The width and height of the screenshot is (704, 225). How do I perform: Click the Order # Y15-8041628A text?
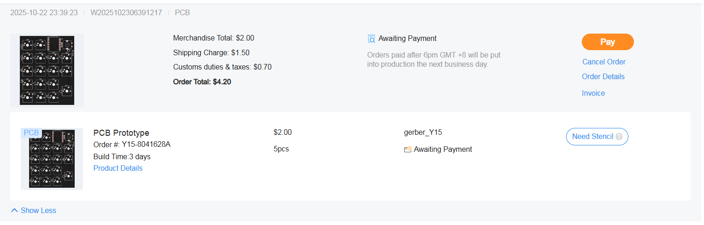[131, 144]
